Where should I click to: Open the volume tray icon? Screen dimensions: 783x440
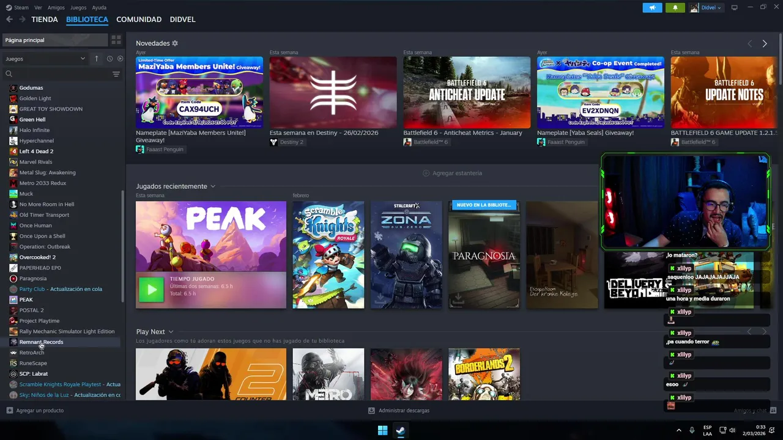[732, 430]
